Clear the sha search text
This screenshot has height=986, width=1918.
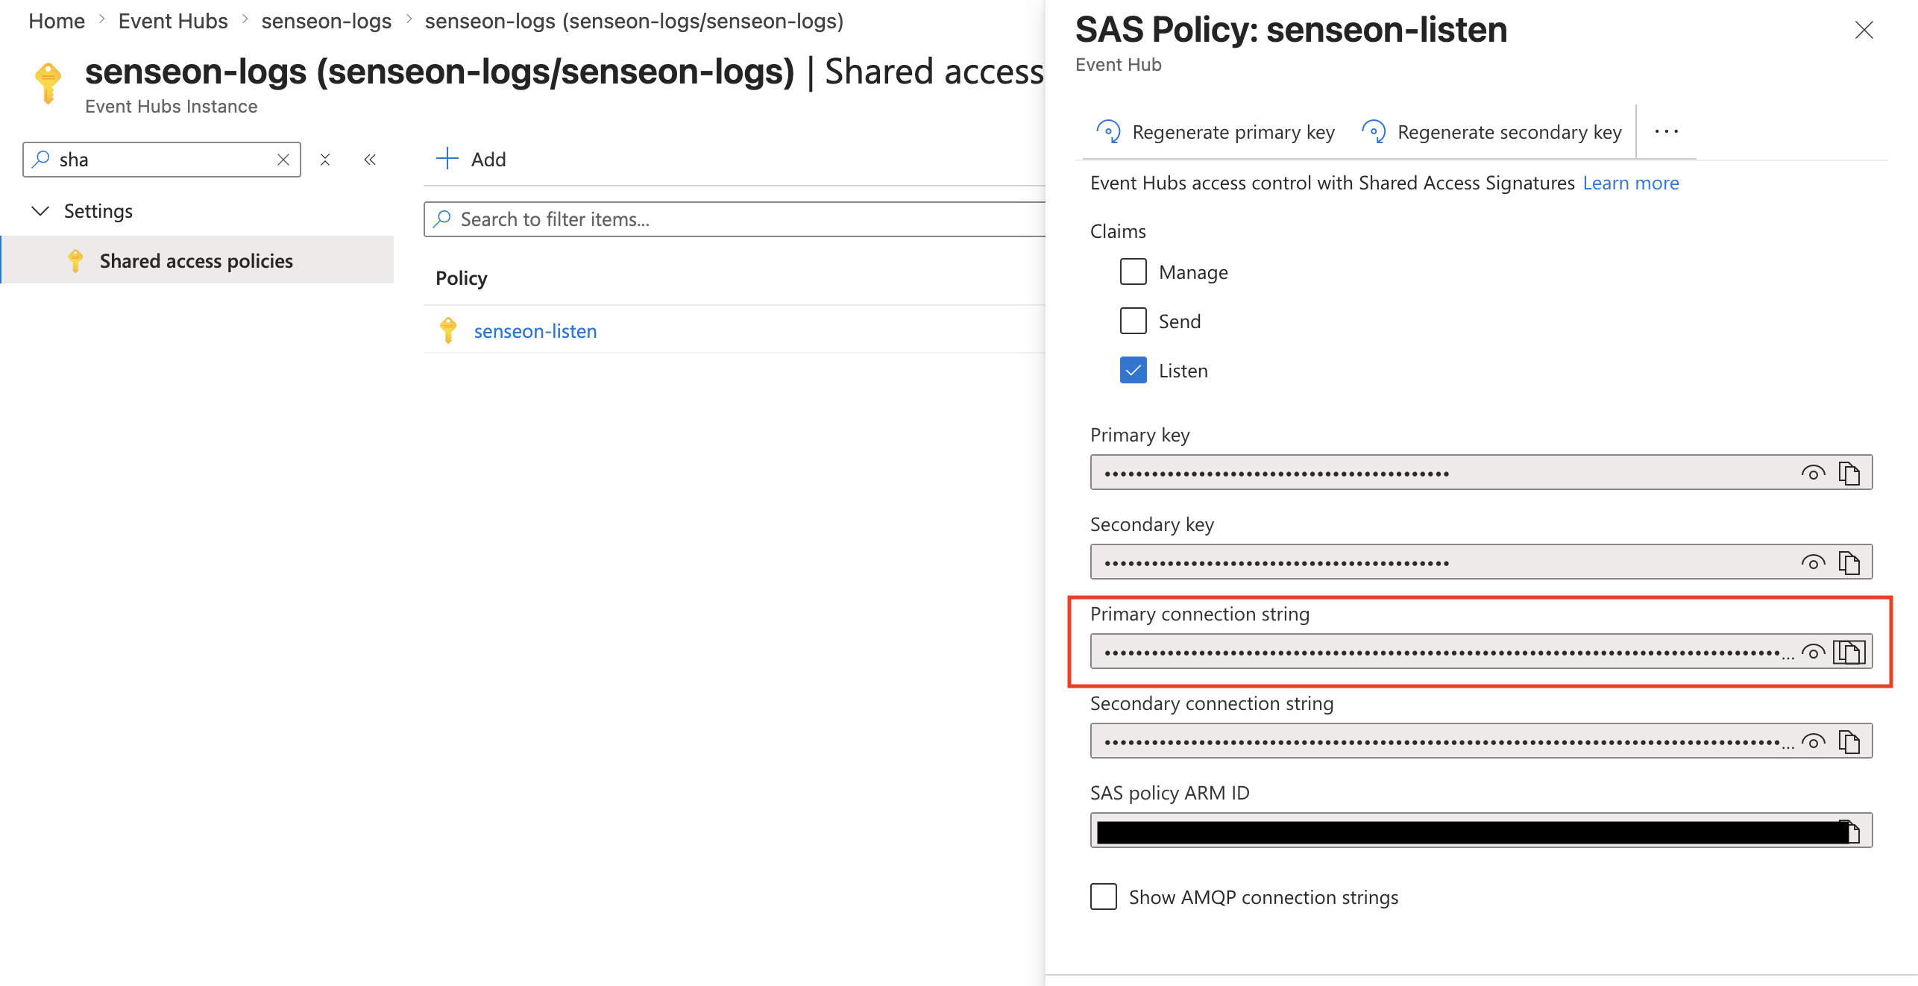tap(283, 160)
